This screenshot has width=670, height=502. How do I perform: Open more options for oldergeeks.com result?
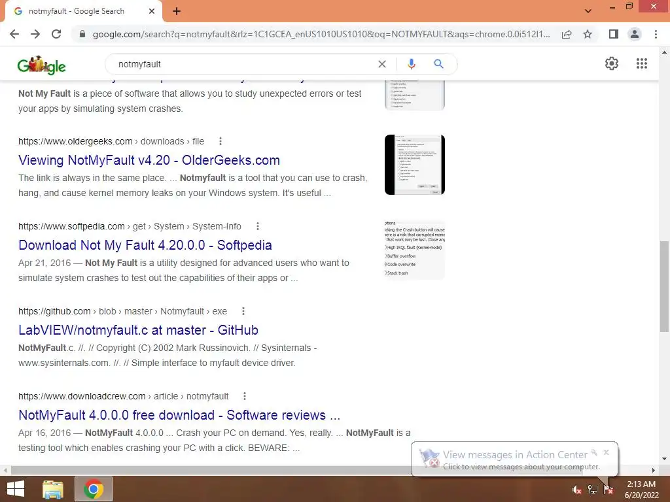click(x=220, y=141)
